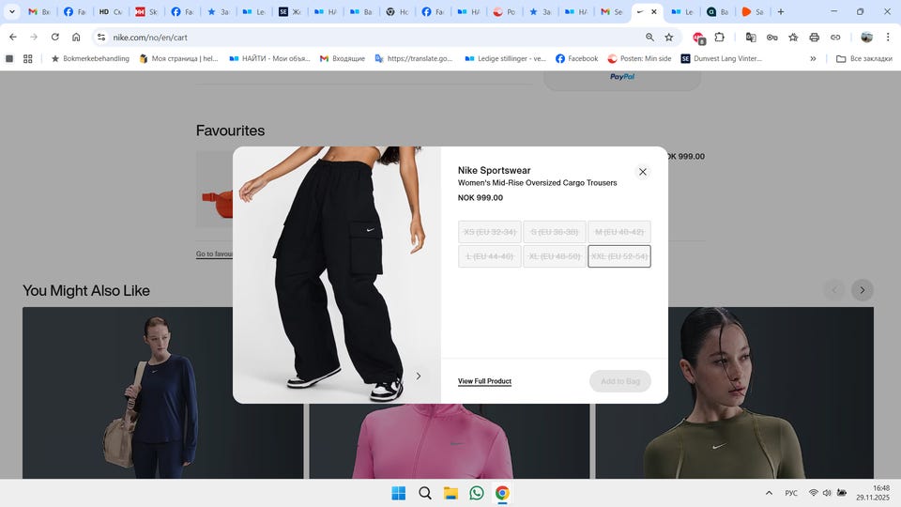Select size XL (EU 48-50)
Screen dimensions: 901x507
click(555, 256)
